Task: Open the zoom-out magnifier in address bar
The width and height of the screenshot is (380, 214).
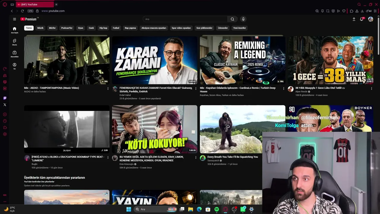Action: coord(317,11)
